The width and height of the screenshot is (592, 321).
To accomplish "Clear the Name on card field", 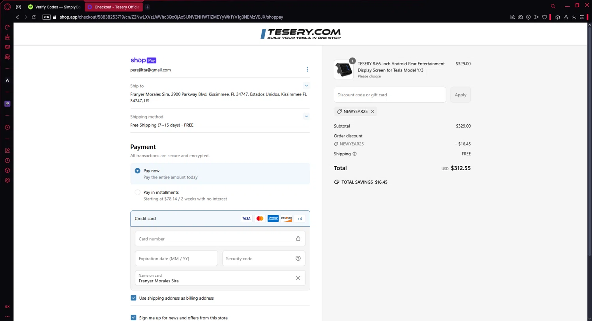I will pos(298,278).
